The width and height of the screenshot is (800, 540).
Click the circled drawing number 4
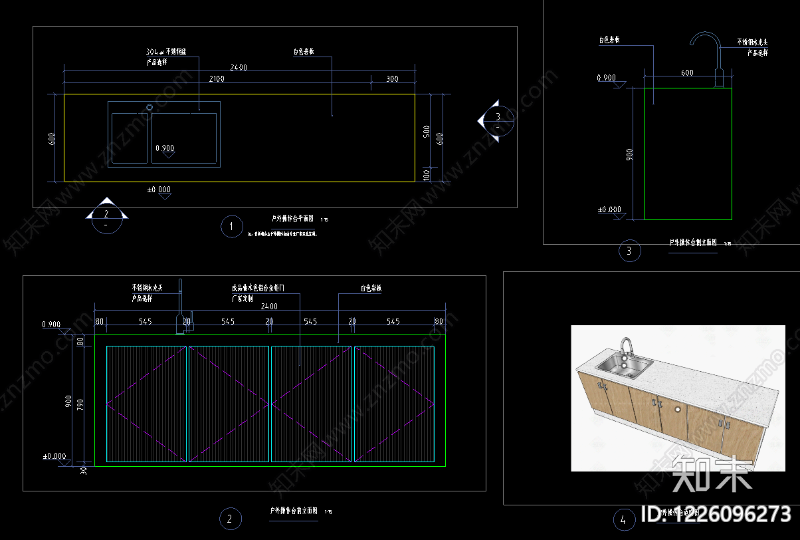[623, 520]
